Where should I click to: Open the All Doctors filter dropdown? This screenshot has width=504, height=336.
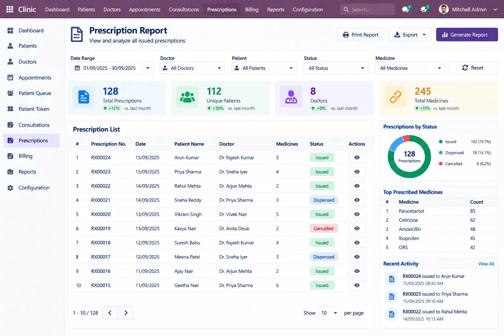click(x=192, y=68)
